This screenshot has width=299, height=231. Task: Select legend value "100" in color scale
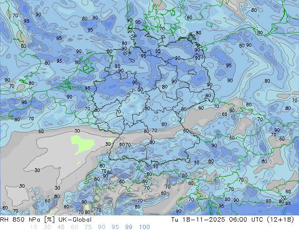coord(144,227)
